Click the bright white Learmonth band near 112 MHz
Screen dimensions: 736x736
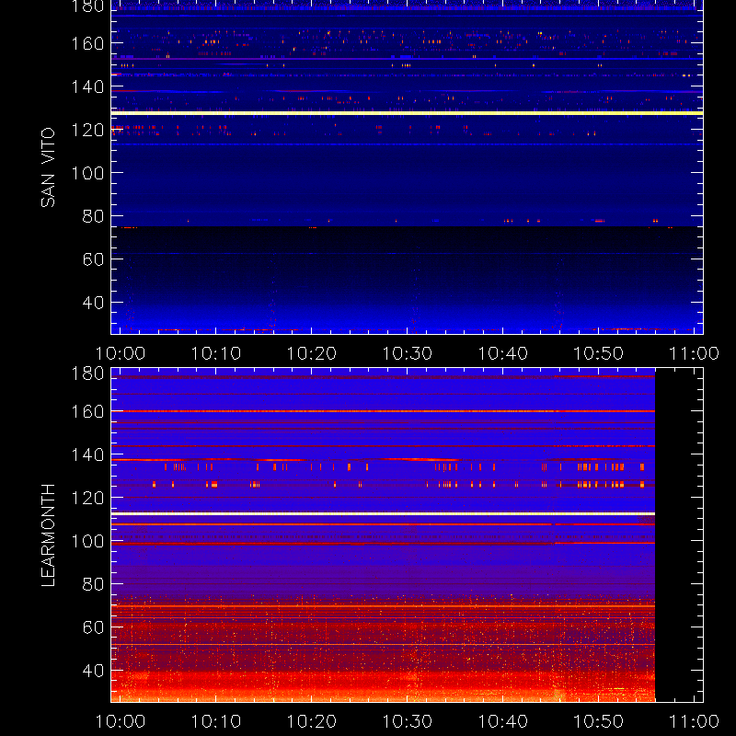point(383,514)
